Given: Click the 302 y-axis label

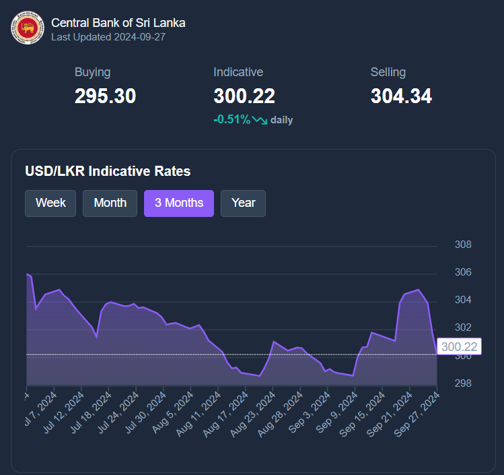Looking at the screenshot, I should (x=463, y=327).
